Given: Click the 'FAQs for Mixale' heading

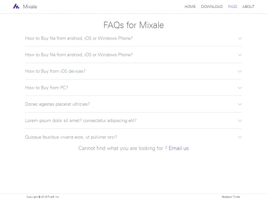Looking at the screenshot, I should (x=133, y=25).
